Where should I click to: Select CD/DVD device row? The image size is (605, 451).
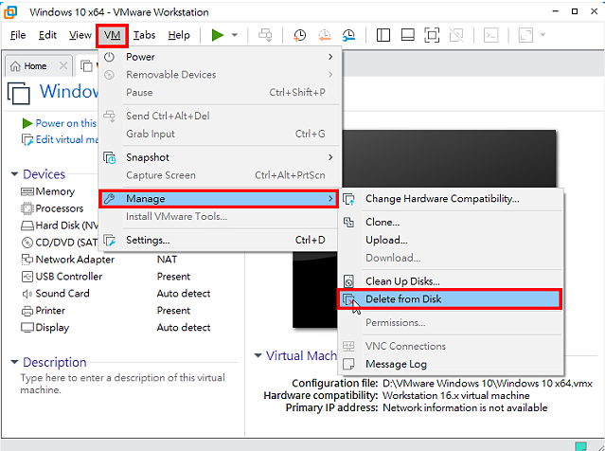(x=59, y=243)
